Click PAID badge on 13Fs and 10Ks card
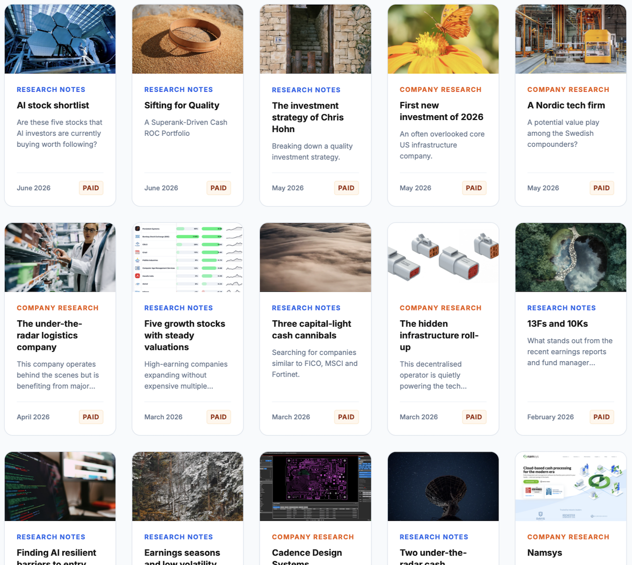The width and height of the screenshot is (632, 565). 601,417
